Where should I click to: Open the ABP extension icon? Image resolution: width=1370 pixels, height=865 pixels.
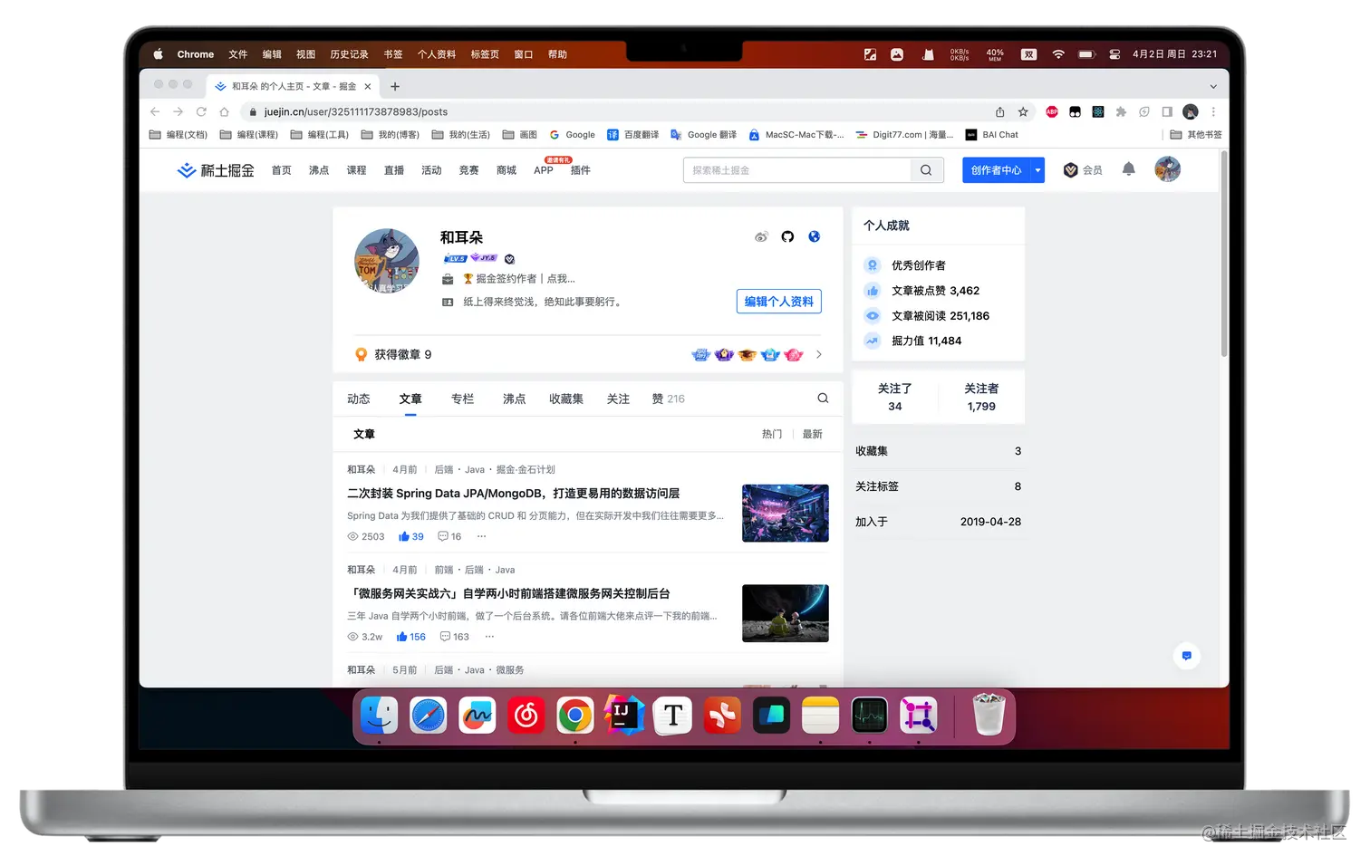pos(1052,112)
